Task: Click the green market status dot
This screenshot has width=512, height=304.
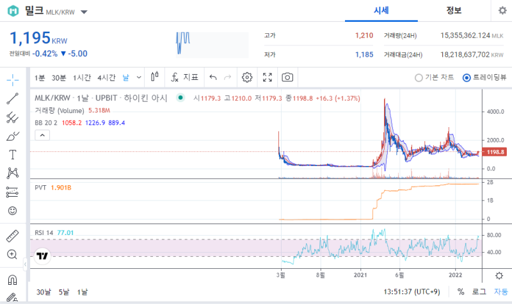Action: point(180,98)
